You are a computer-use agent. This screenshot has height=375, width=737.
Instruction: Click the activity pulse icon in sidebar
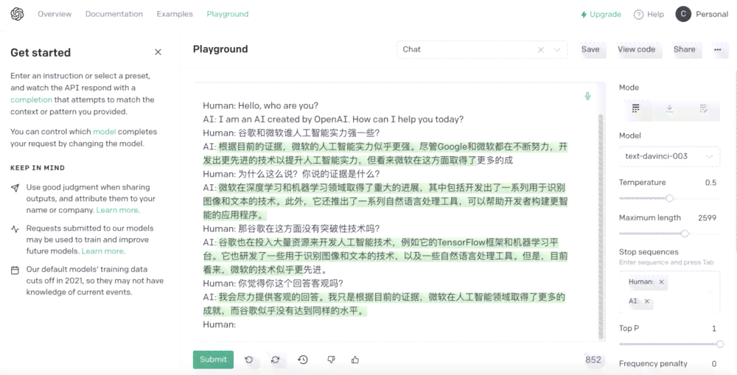click(15, 229)
